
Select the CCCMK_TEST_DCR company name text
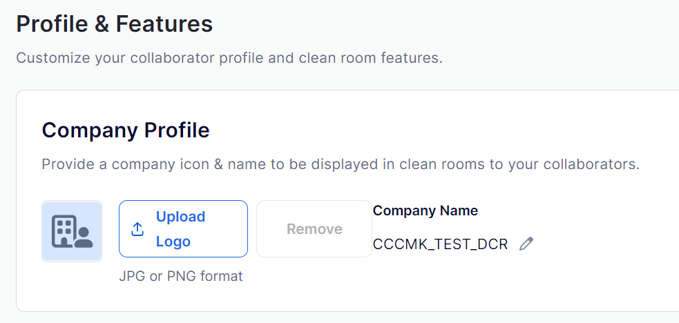pos(440,244)
